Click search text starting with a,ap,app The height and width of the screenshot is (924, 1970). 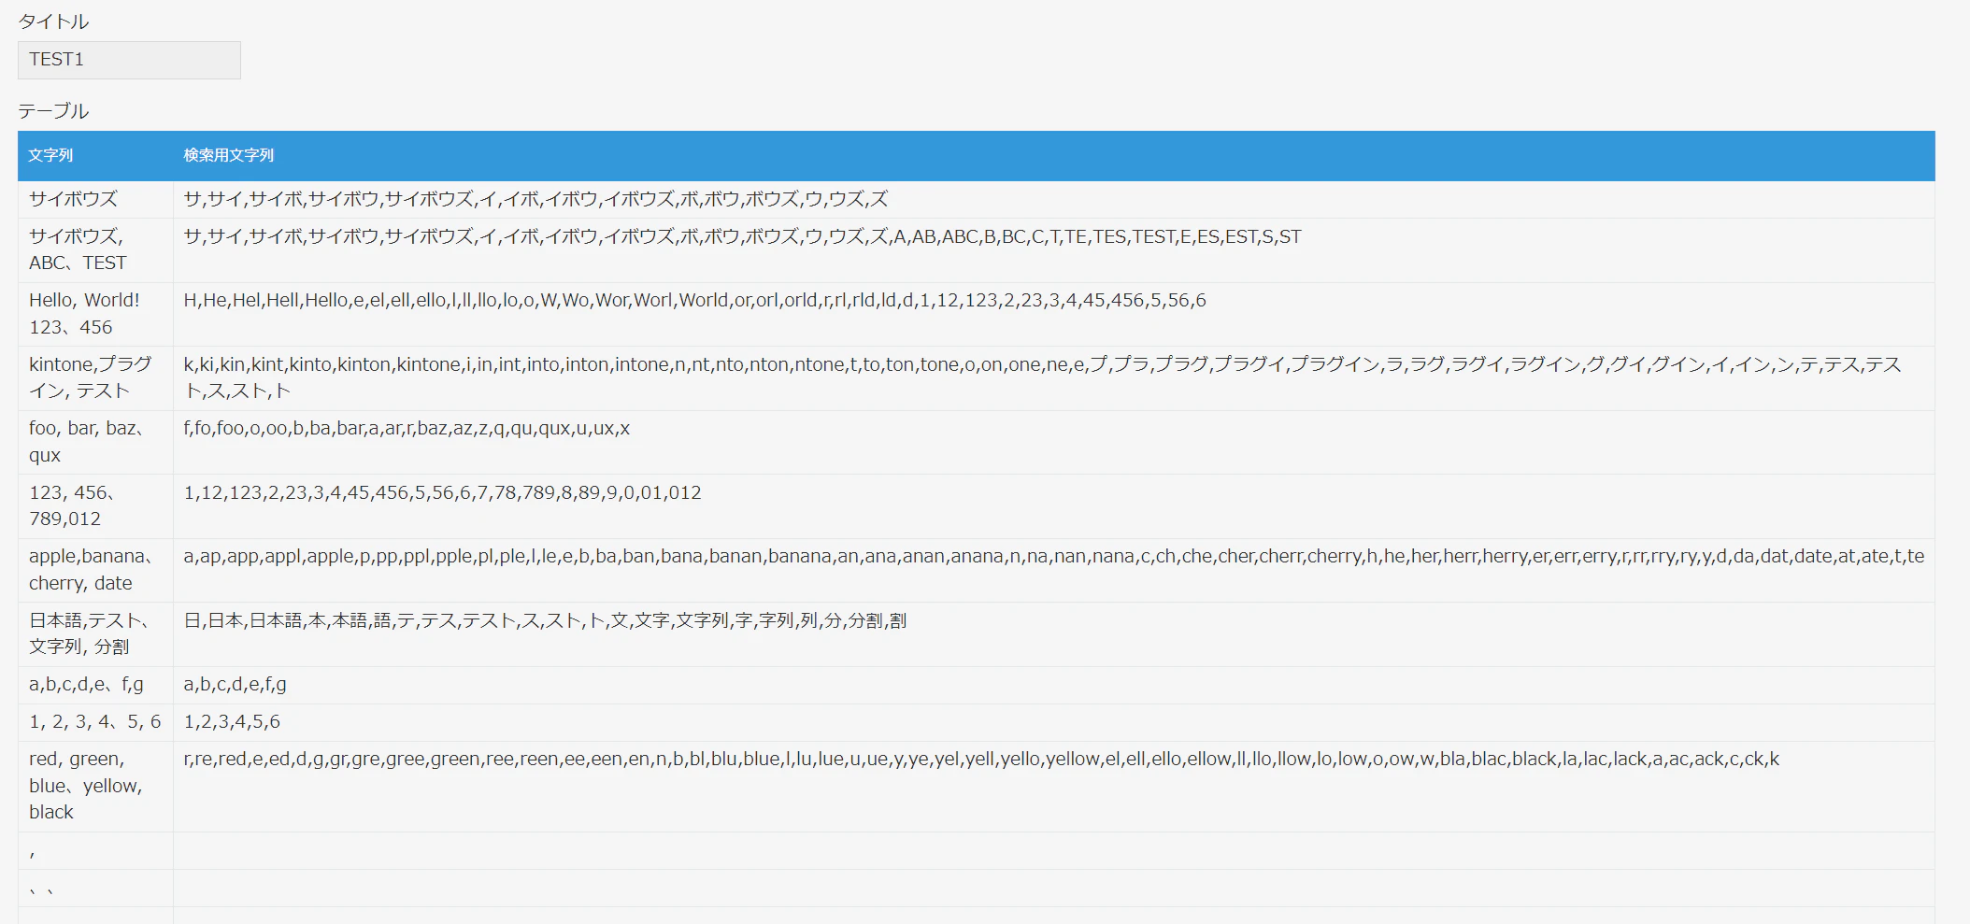(x=1053, y=557)
